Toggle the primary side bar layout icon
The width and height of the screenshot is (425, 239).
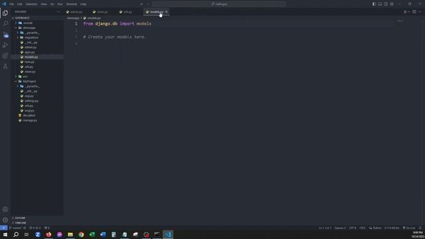click(x=374, y=4)
